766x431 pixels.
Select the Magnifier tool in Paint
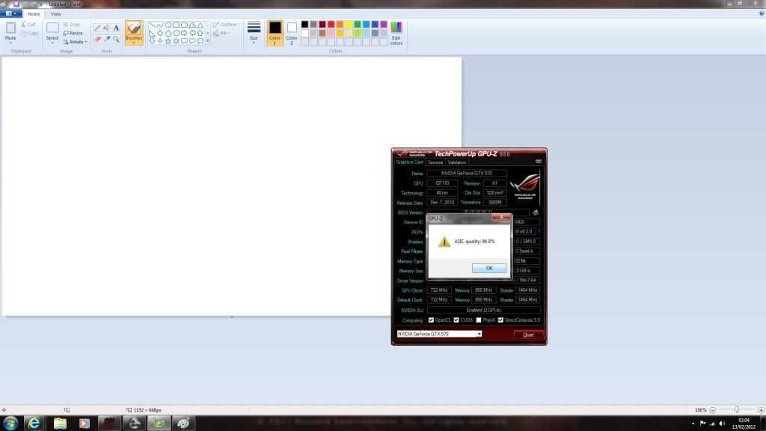[x=116, y=39]
